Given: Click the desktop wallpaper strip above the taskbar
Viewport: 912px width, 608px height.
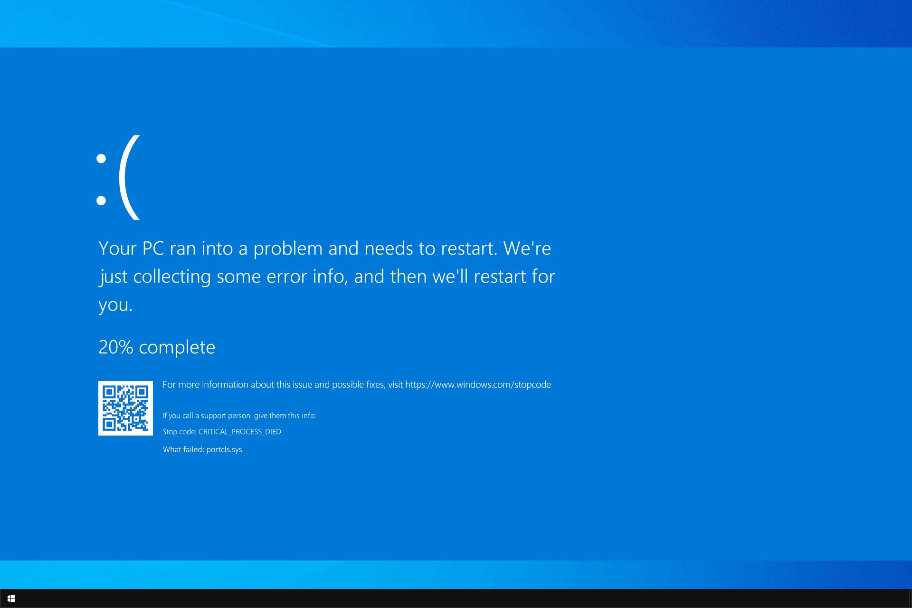Looking at the screenshot, I should (x=456, y=575).
